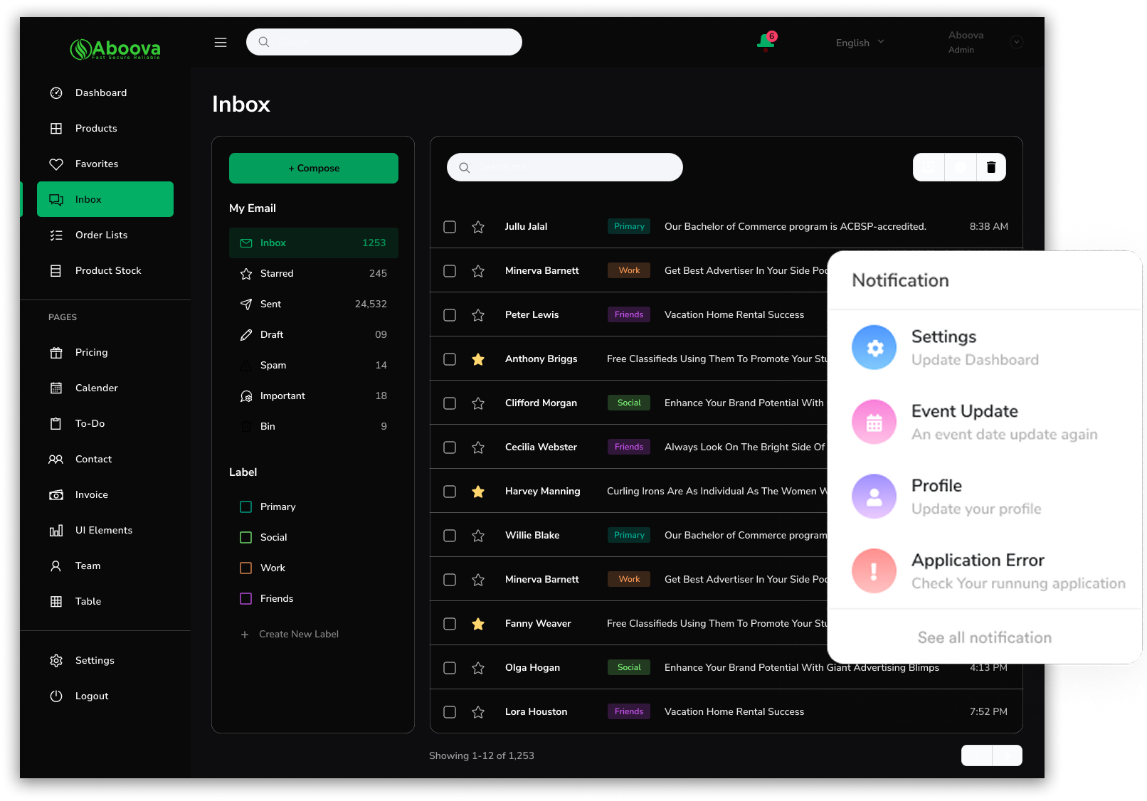Click the Table grid icon in sidebar
The image size is (1147, 801).
[56, 601]
